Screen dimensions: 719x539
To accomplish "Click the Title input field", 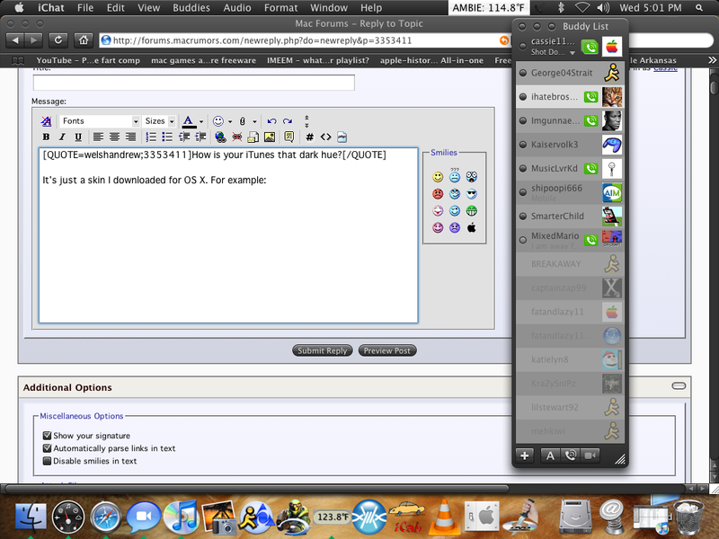I will [x=193, y=83].
